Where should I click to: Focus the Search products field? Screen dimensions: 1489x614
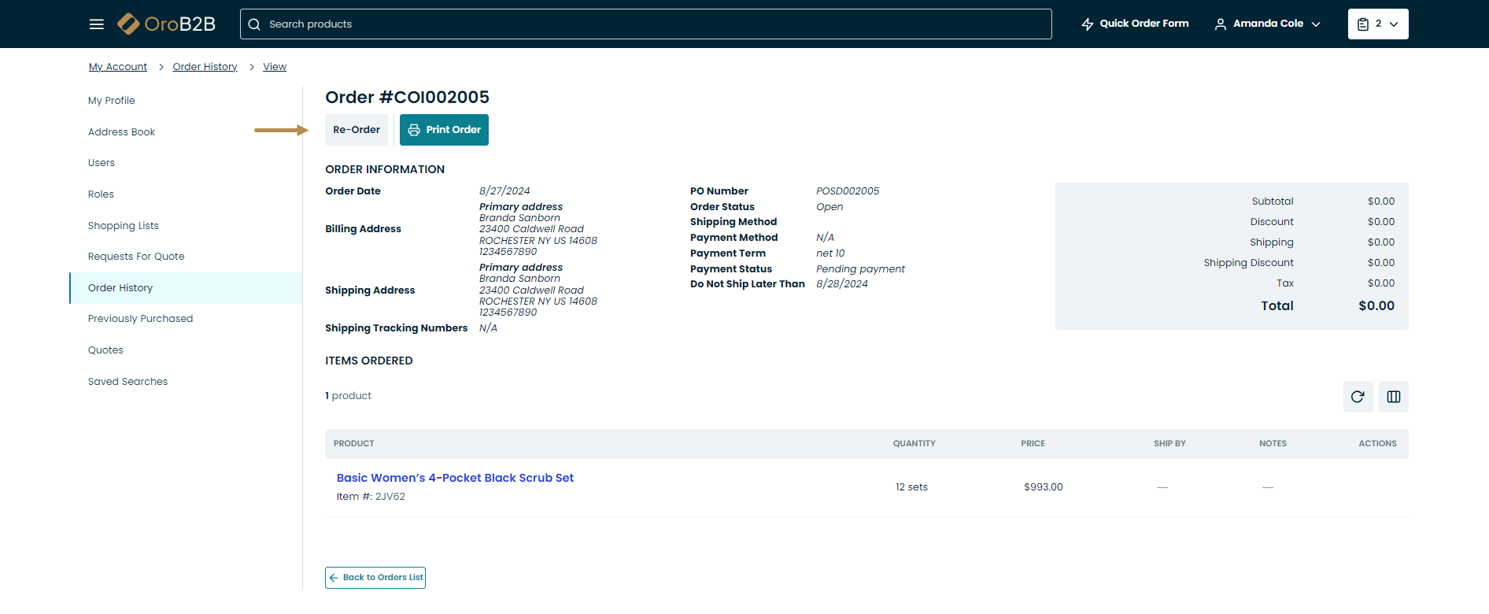[x=653, y=24]
